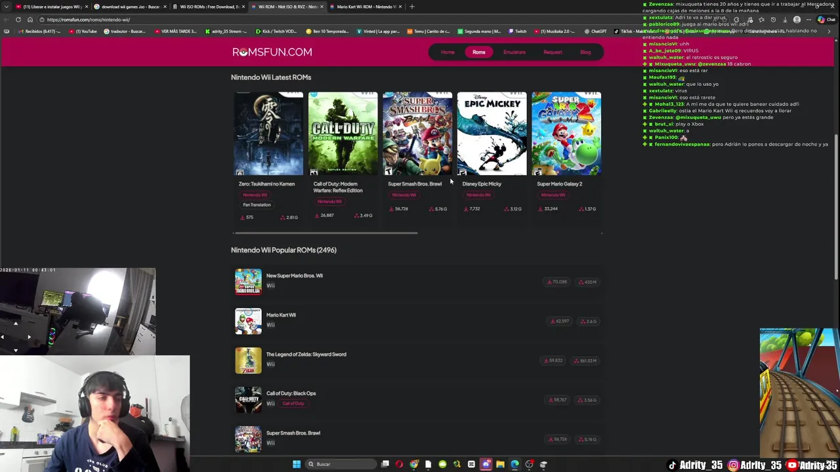Open the Temu bookmark
Screen dimensions: 840x472
429,31
